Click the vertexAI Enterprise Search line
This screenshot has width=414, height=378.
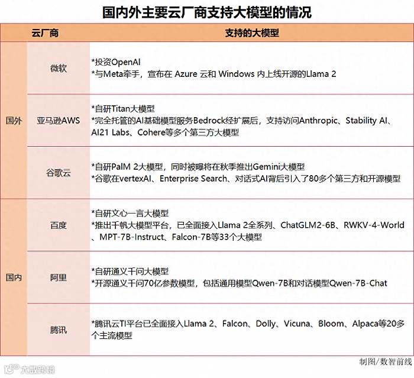[246, 179]
